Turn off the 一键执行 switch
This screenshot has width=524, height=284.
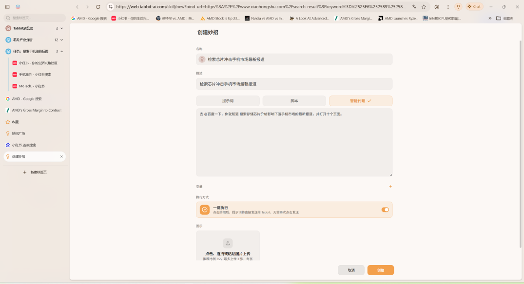[385, 209]
